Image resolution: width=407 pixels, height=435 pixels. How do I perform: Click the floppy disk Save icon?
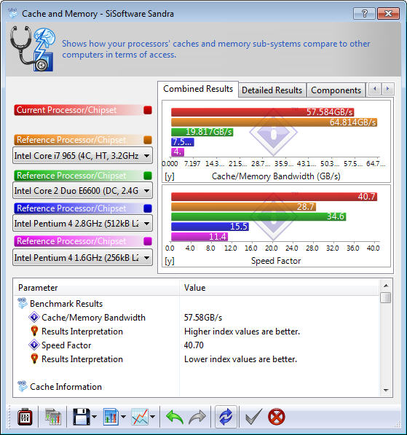82,417
